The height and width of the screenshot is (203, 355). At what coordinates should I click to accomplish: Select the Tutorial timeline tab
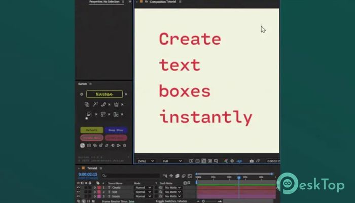pos(92,168)
